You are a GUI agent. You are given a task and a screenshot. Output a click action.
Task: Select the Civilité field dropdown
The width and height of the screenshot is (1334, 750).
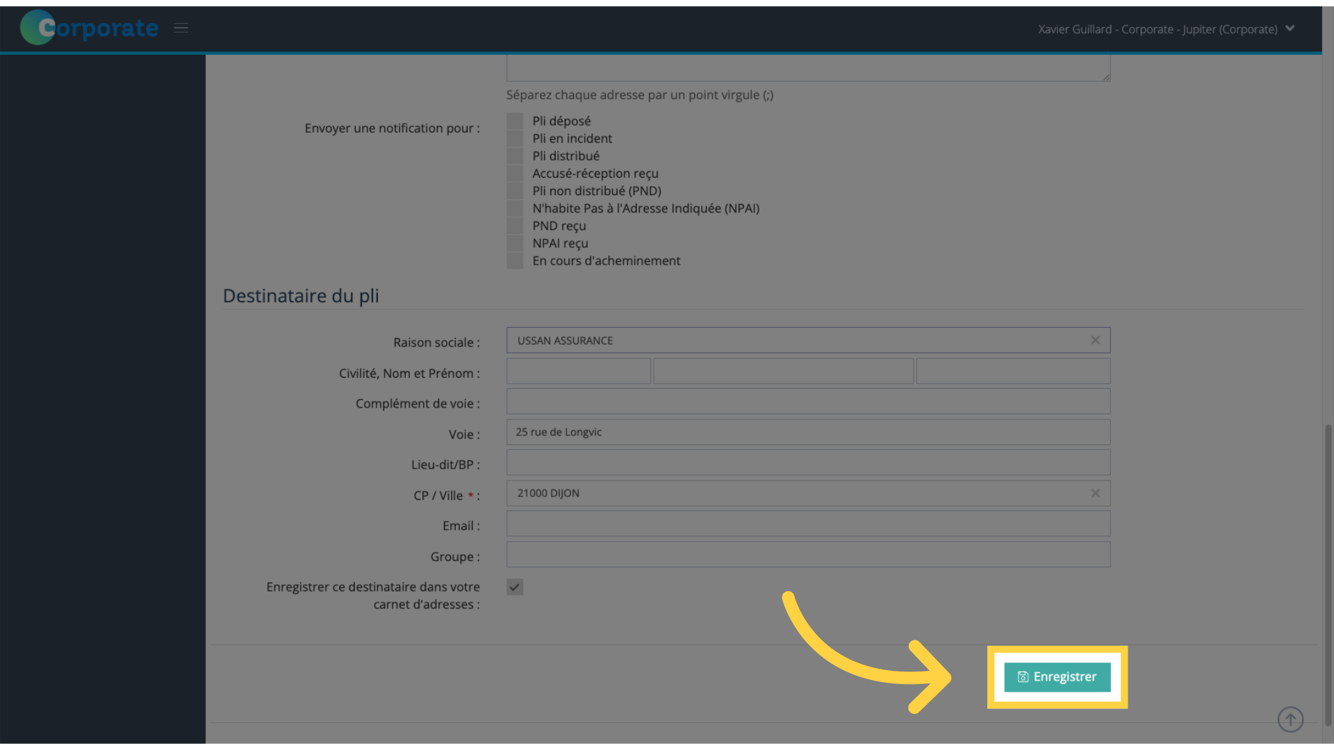(578, 371)
